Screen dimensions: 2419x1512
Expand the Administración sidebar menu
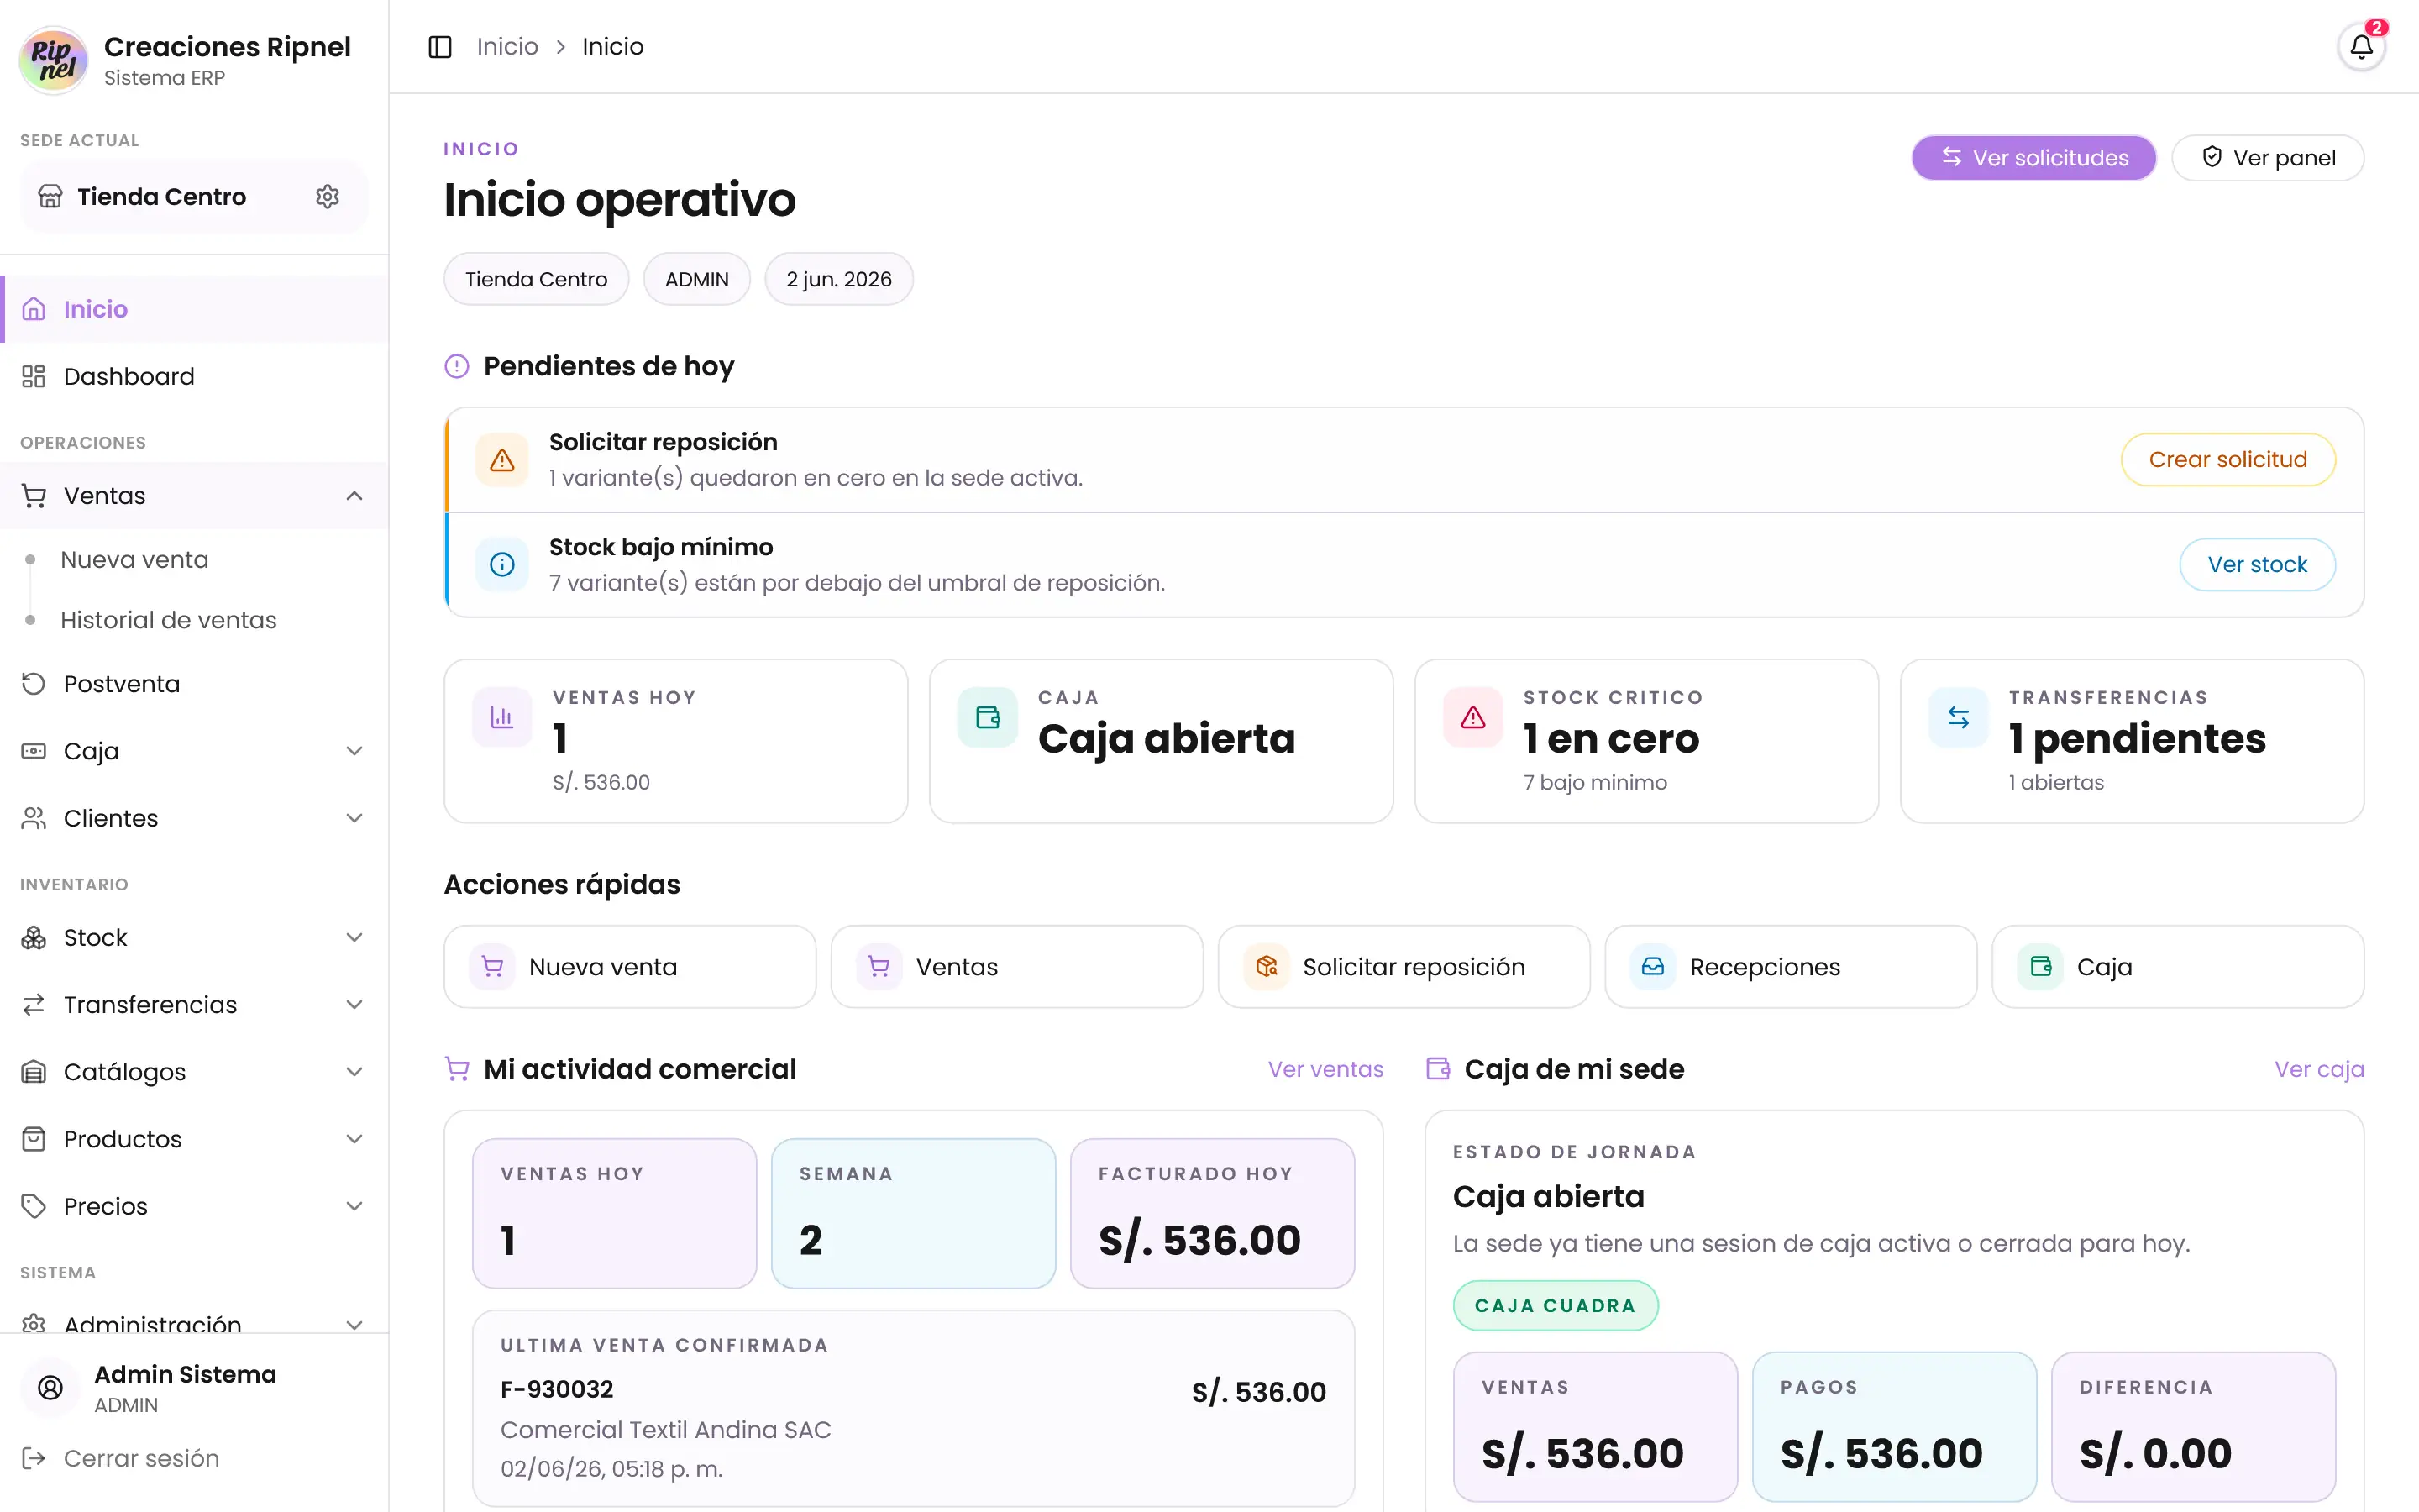pos(354,1324)
